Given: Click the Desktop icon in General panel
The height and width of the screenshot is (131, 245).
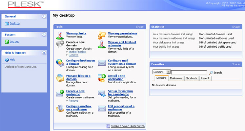Looking at the screenshot, I should coord(7,24).
